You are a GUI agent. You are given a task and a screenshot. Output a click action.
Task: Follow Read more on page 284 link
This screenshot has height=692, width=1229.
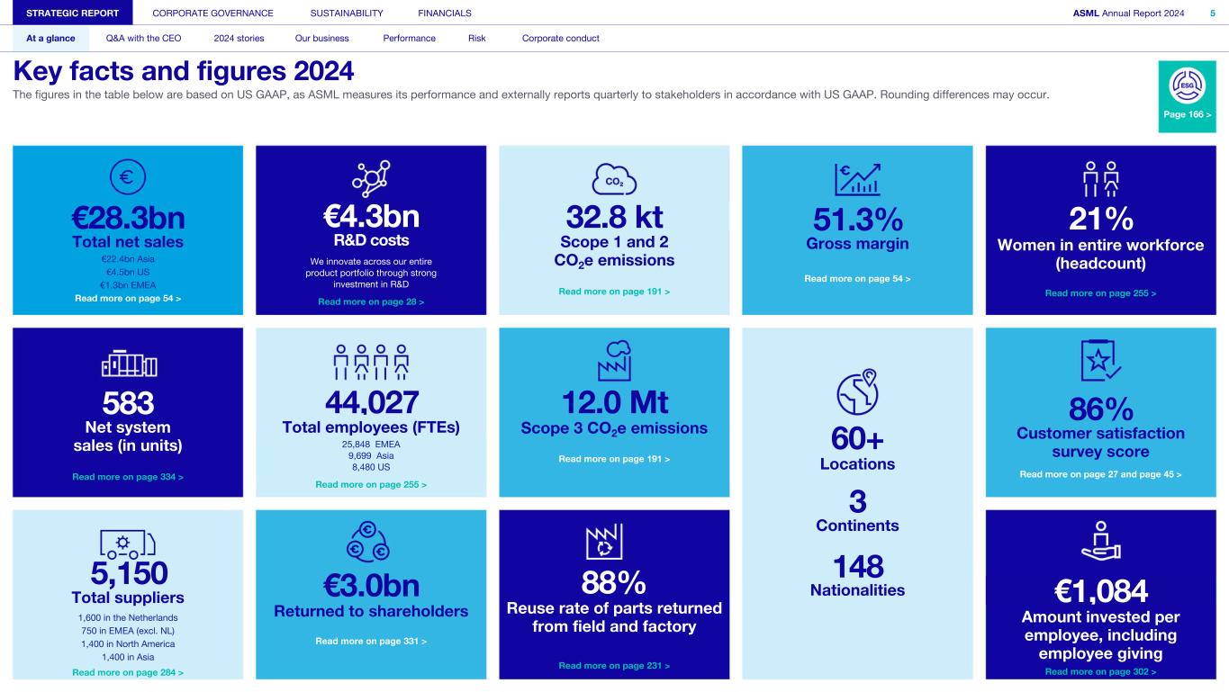coord(128,672)
